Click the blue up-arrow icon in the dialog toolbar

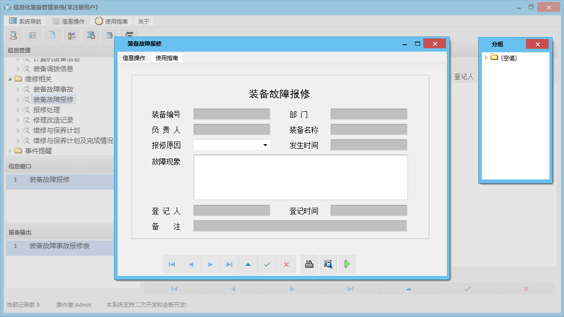click(x=248, y=264)
